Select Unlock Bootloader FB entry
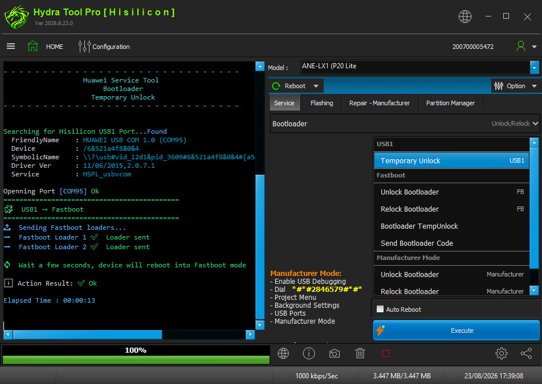Image resolution: width=542 pixels, height=384 pixels. click(452, 192)
